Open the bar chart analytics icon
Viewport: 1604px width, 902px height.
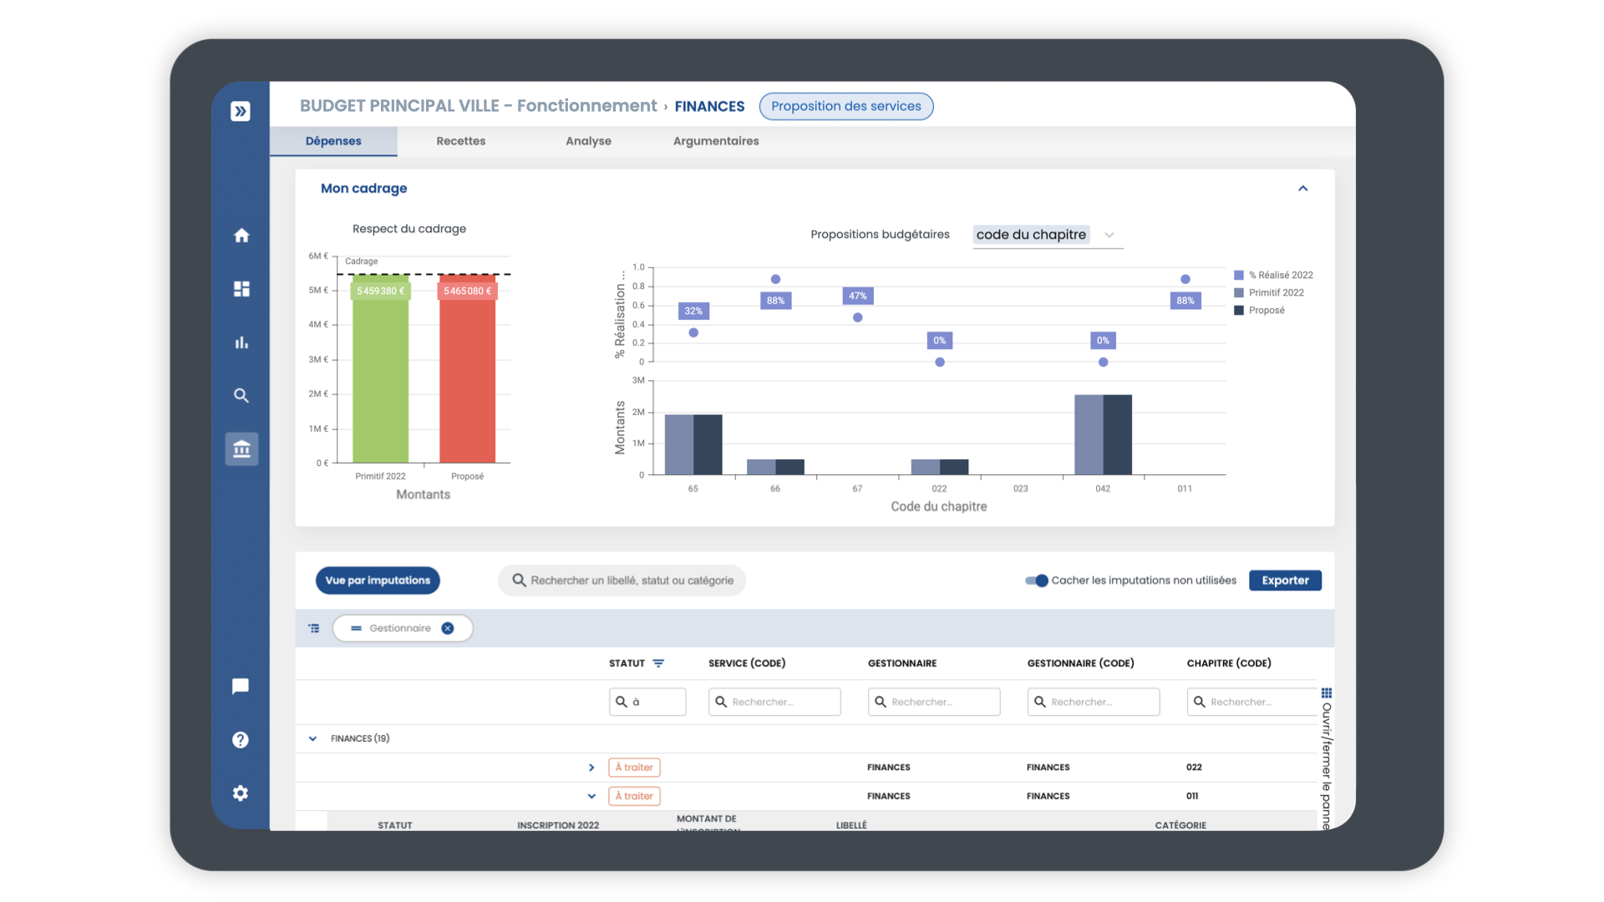tap(241, 342)
